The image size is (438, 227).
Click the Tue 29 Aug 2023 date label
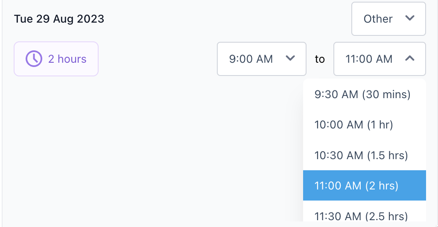59,19
